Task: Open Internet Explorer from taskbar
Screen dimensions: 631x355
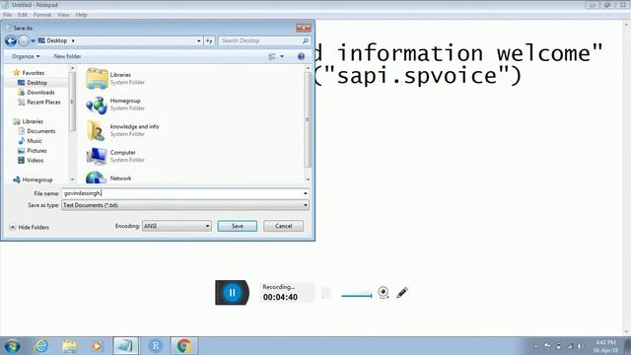Action: tap(41, 346)
